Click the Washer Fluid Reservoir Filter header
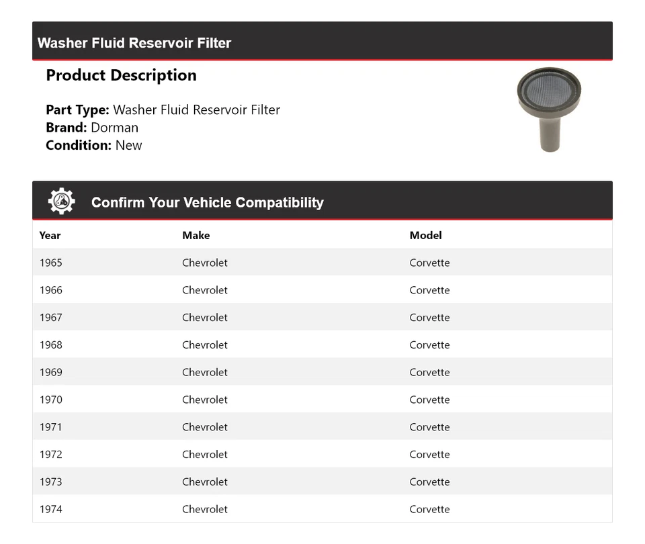The image size is (645, 544). click(x=134, y=43)
